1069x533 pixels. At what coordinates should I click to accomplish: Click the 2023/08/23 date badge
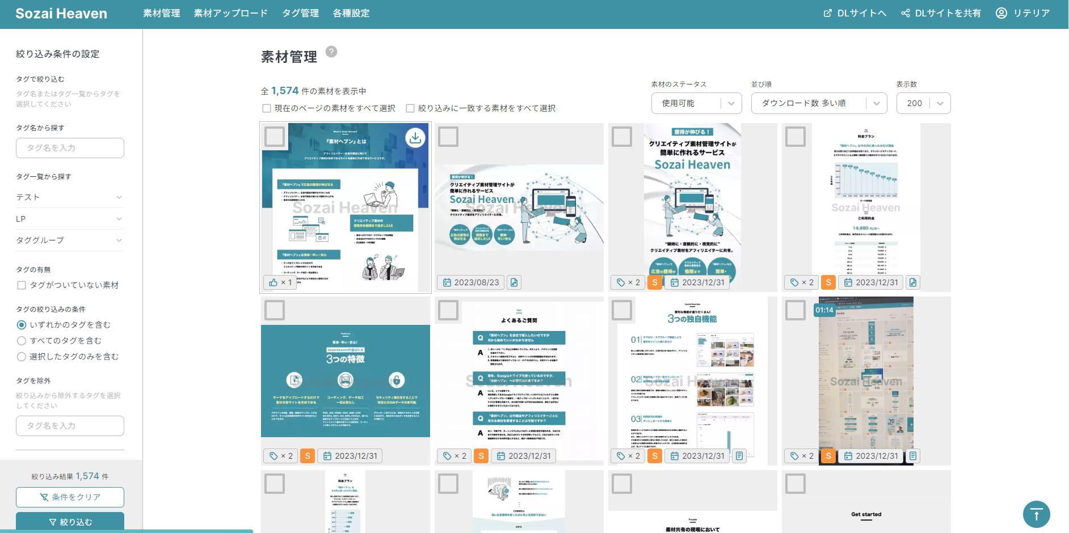pyautogui.click(x=471, y=282)
